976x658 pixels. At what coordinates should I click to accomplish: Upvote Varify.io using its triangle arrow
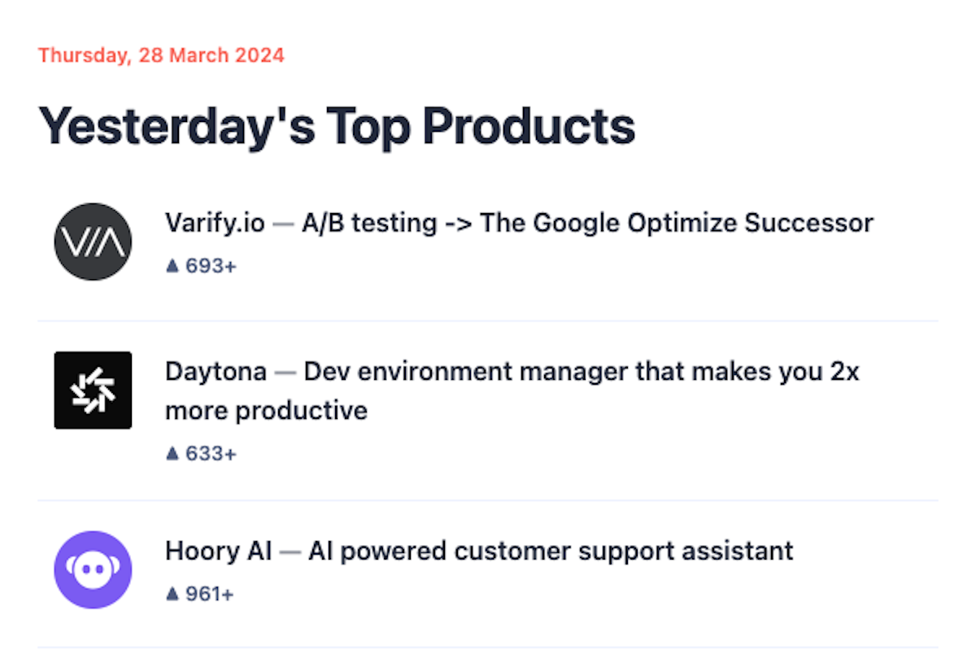pos(172,266)
